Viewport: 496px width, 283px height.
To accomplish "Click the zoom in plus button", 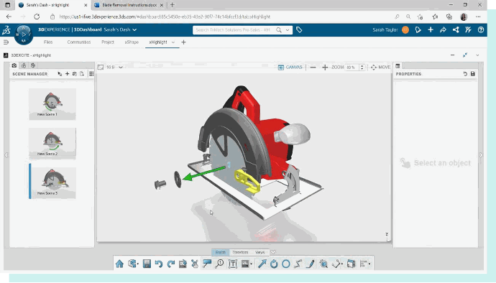I will click(x=325, y=68).
